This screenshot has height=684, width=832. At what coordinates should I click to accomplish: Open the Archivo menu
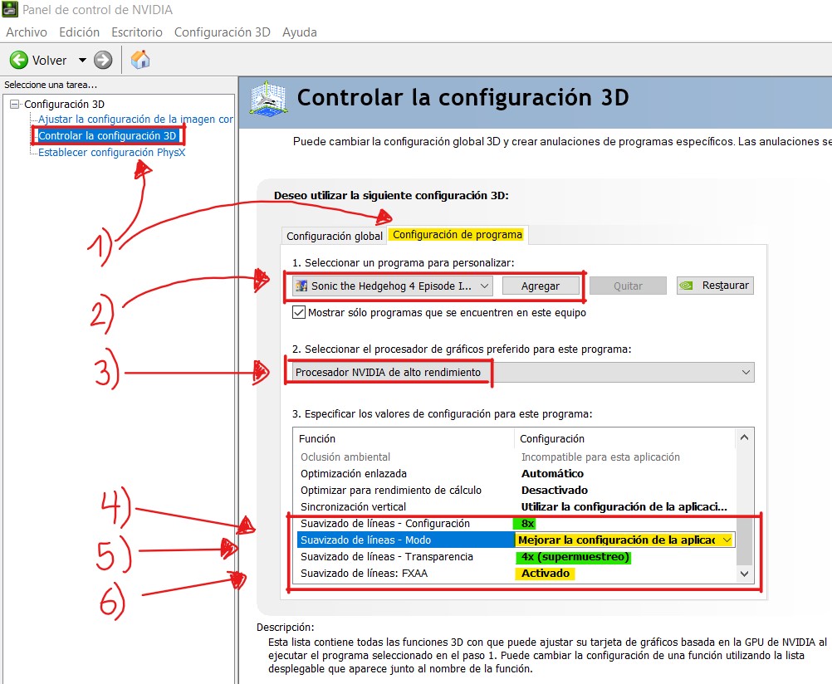tap(27, 32)
